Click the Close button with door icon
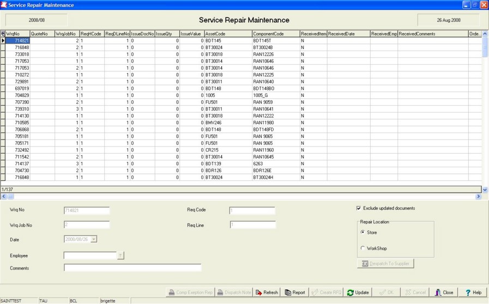Viewport: 489px width, 304px height. coord(444,293)
